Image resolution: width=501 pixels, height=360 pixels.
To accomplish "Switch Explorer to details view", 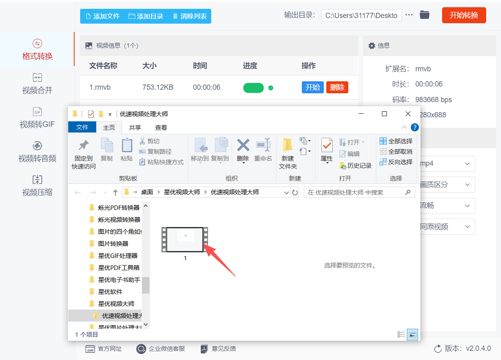I will 401,334.
